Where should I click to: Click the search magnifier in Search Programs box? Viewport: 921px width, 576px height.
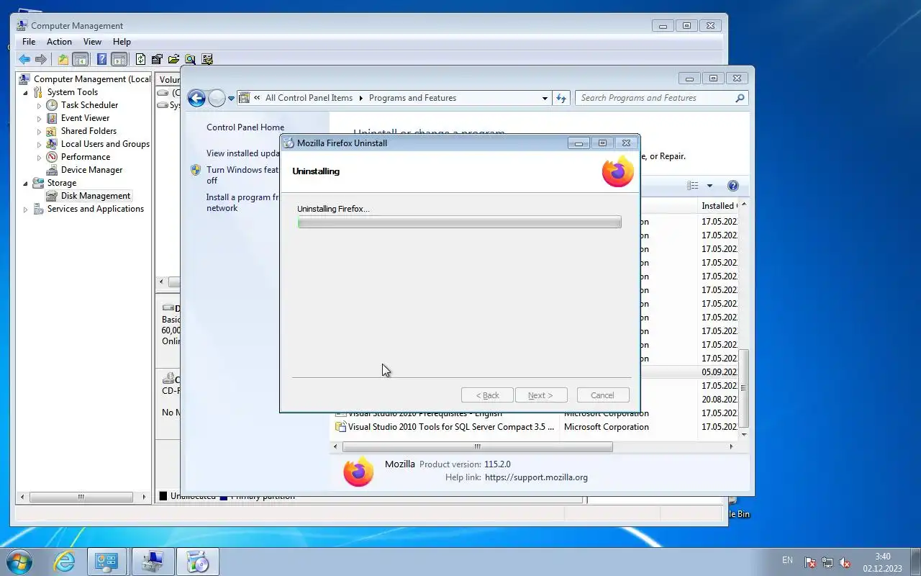pos(740,98)
